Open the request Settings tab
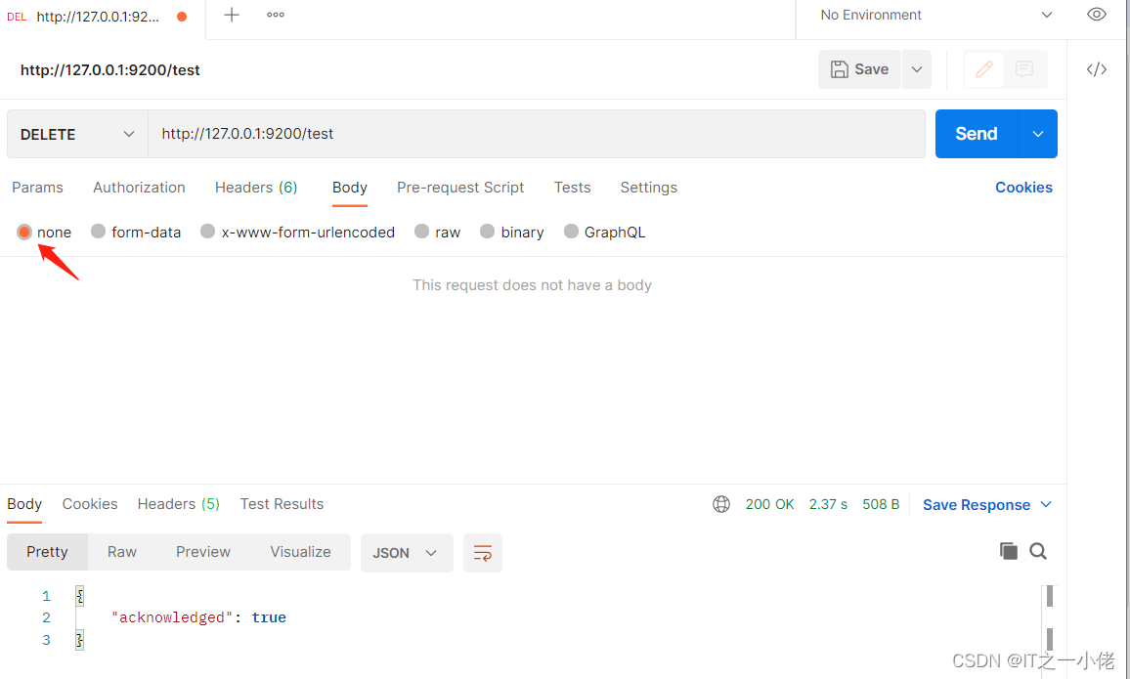The width and height of the screenshot is (1130, 679). click(649, 188)
